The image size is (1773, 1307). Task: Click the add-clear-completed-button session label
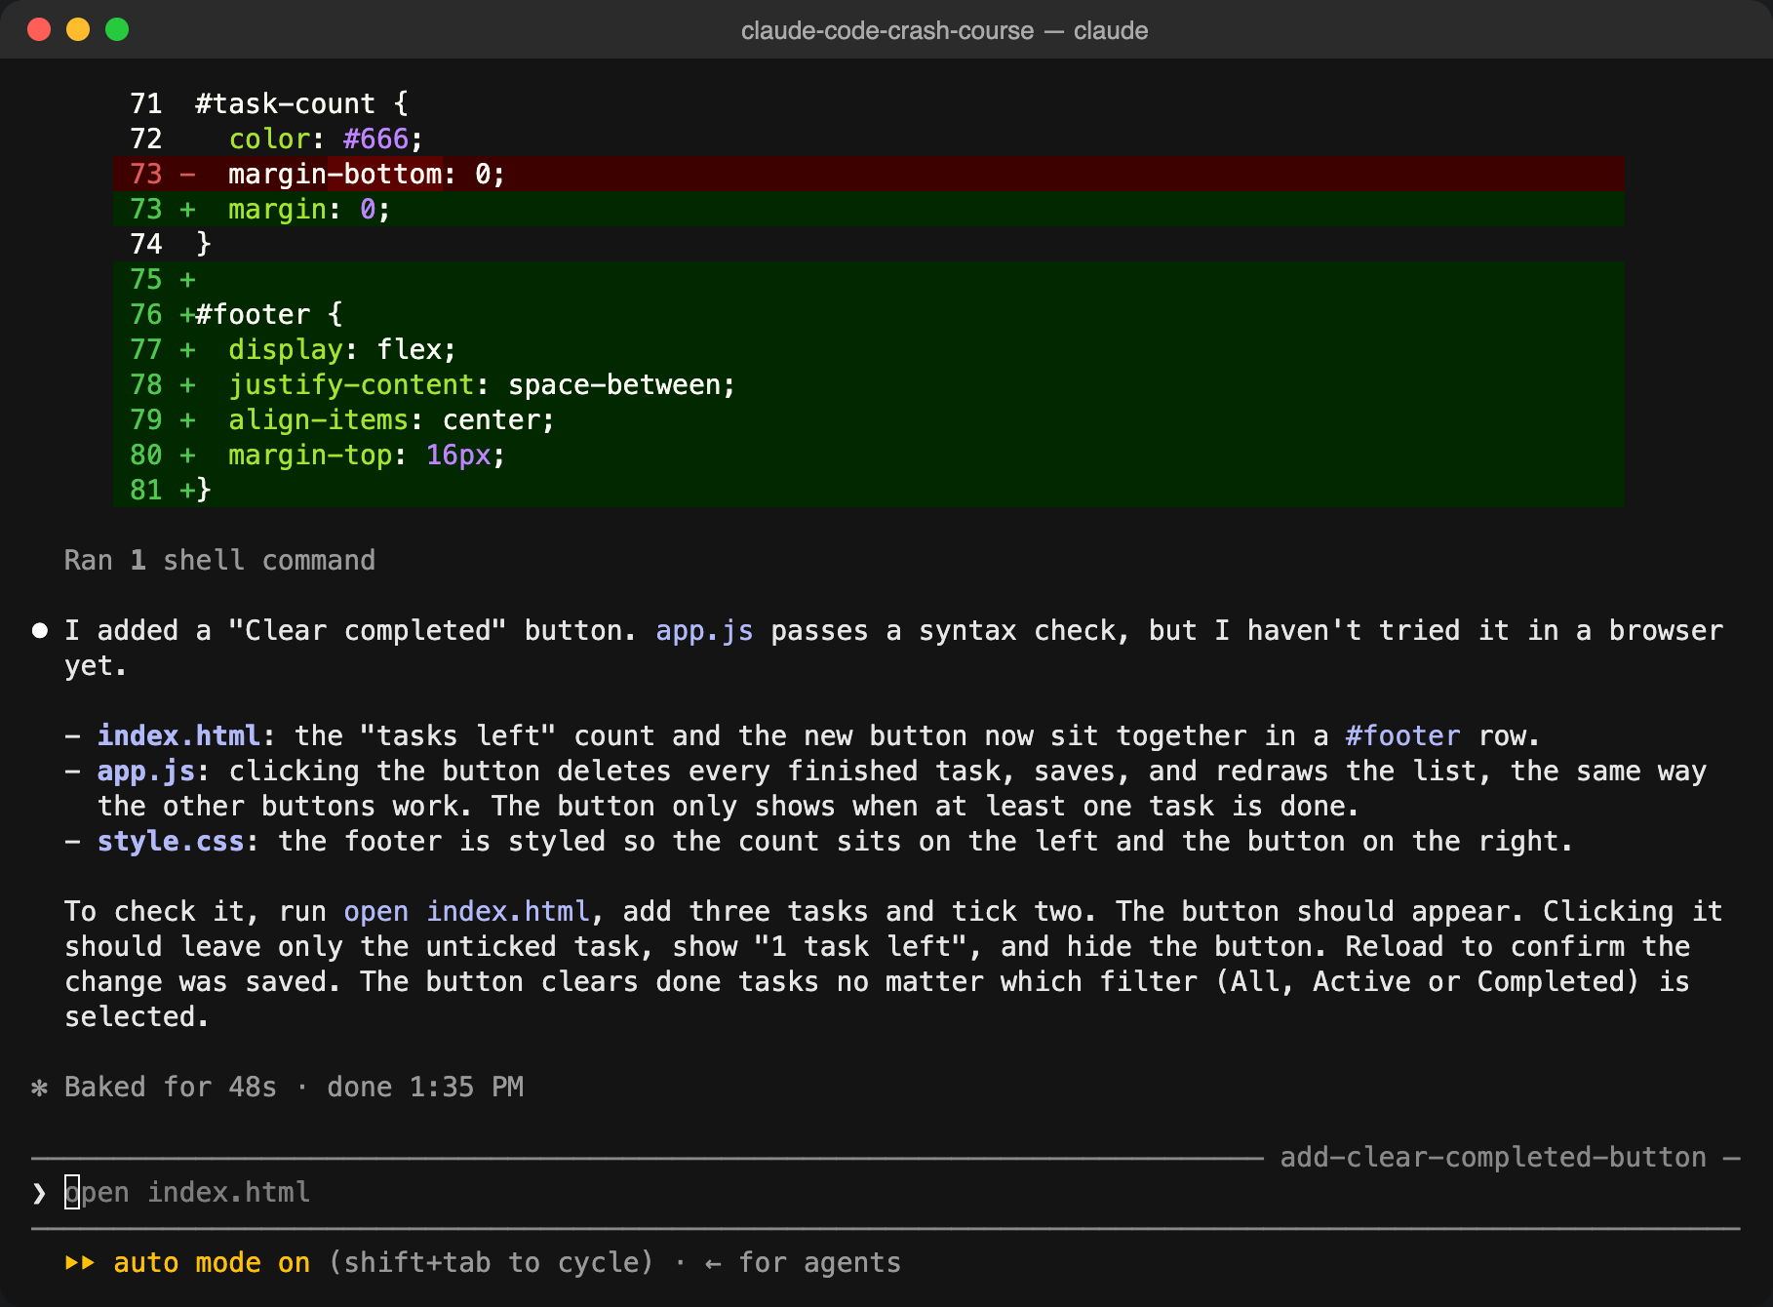[x=1493, y=1158]
